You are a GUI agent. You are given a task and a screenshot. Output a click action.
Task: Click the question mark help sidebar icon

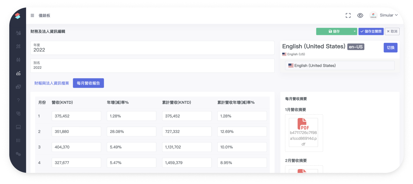(x=18, y=100)
